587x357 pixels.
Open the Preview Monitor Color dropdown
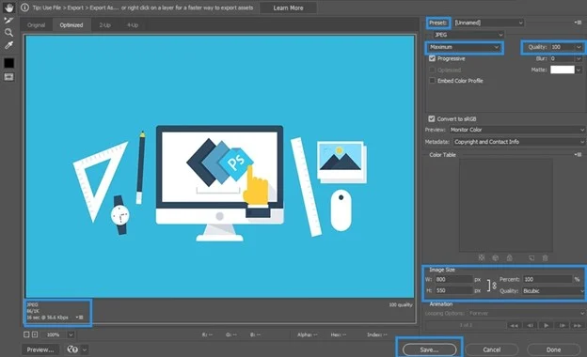pyautogui.click(x=517, y=130)
